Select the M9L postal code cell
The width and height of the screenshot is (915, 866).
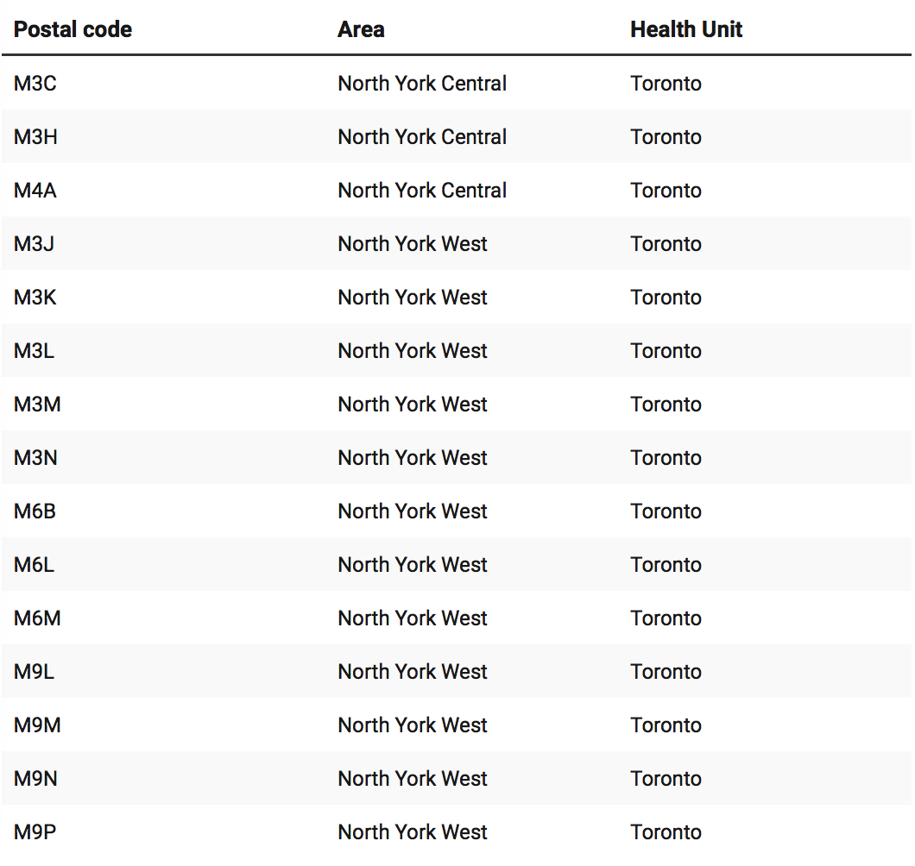click(x=34, y=672)
